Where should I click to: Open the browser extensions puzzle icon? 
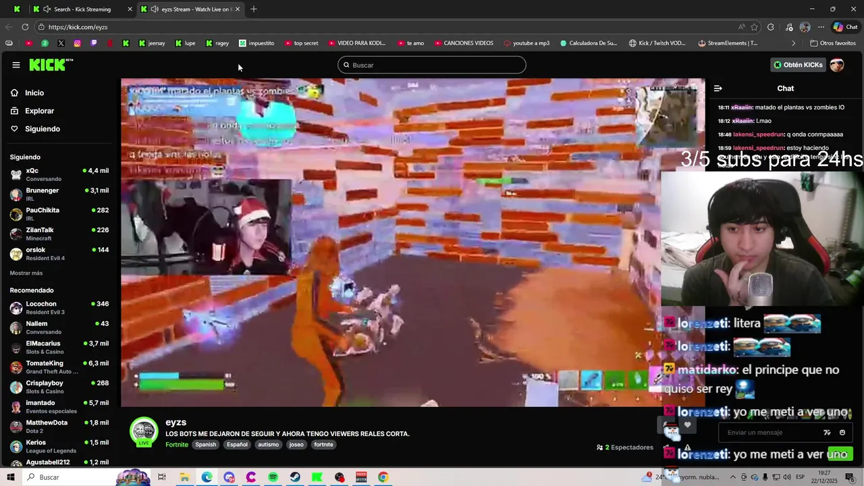[771, 27]
